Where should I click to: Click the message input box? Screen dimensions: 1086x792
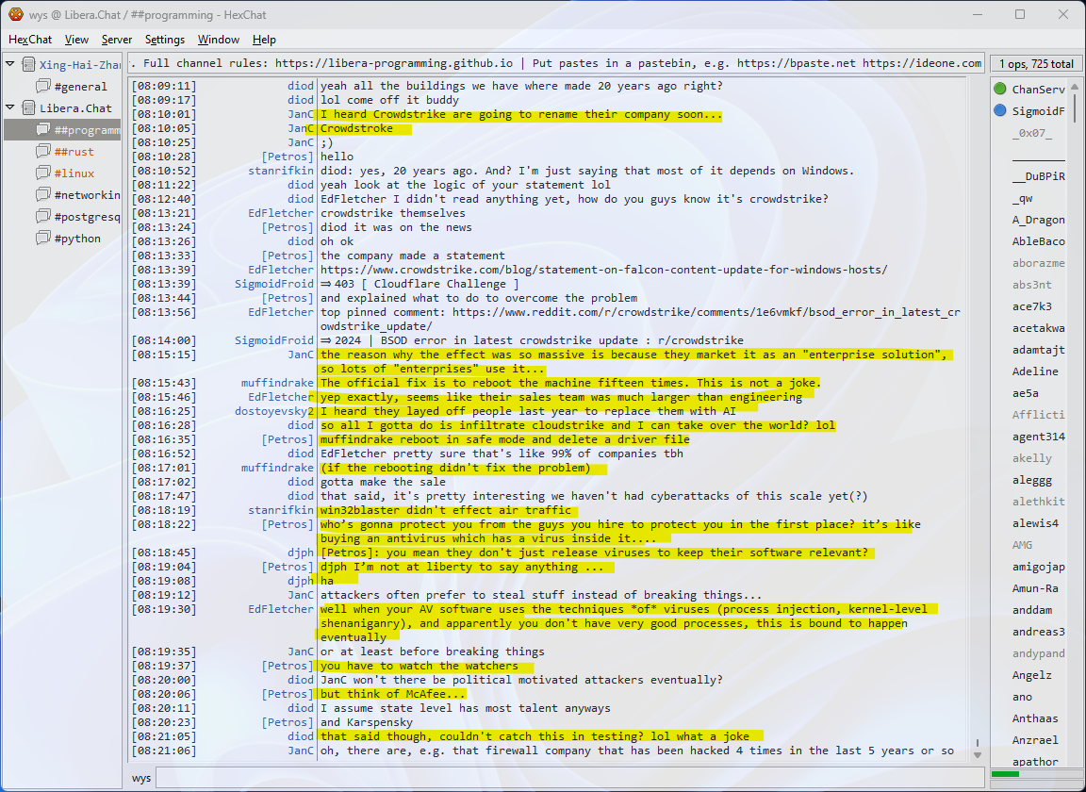(x=566, y=778)
